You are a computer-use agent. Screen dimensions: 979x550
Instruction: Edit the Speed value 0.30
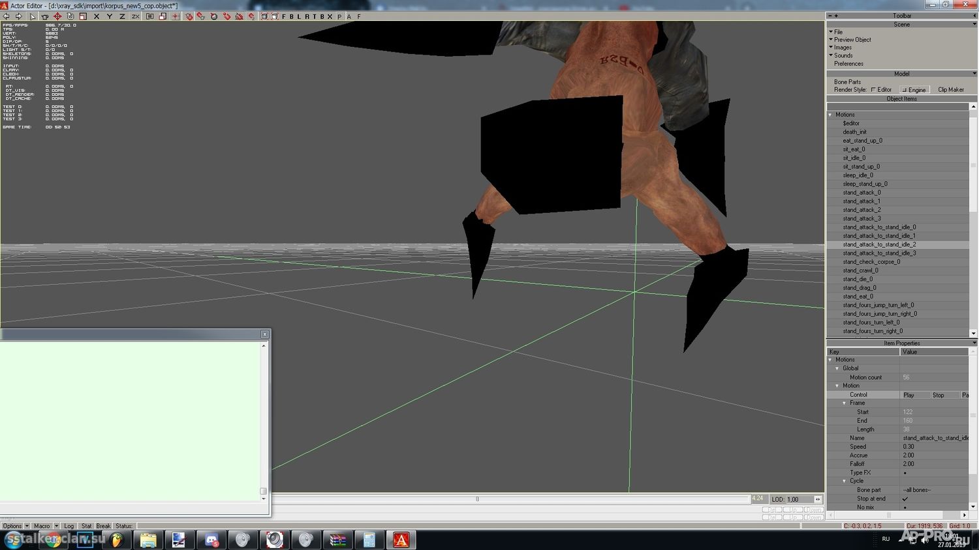click(935, 446)
